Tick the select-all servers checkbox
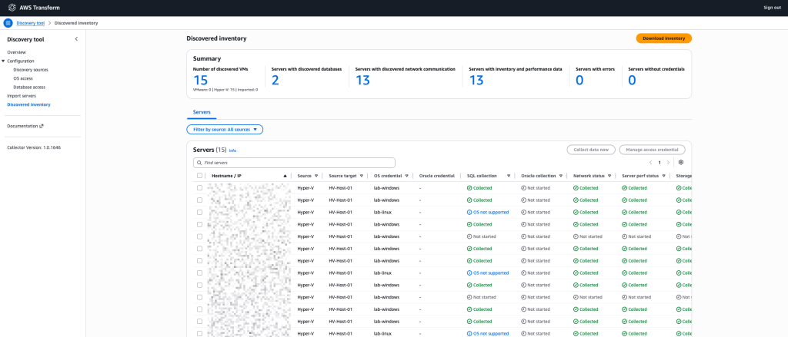This screenshot has height=337, width=788. [x=199, y=176]
